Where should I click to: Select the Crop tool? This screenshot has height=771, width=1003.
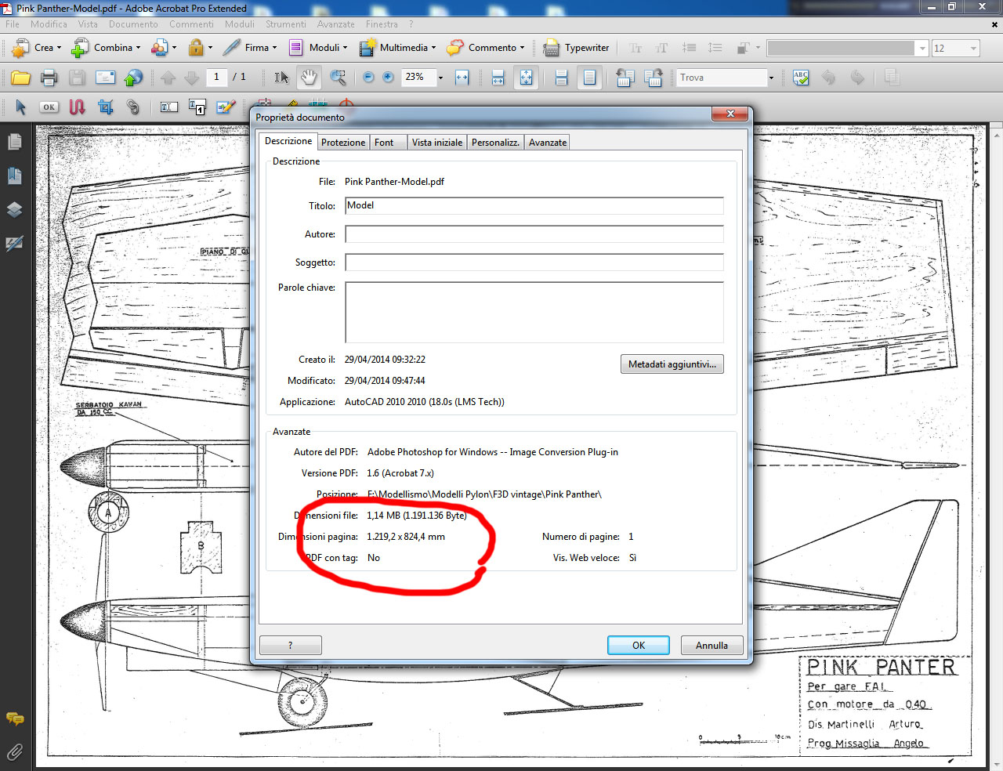(x=105, y=107)
